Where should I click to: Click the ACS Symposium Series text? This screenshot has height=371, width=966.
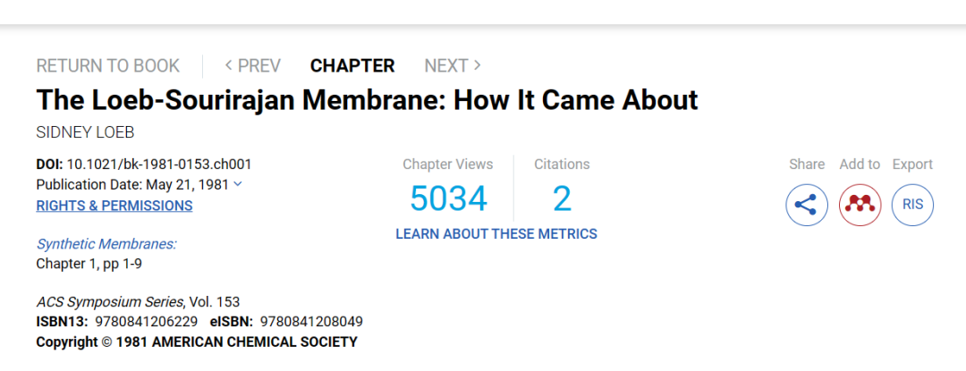point(109,301)
